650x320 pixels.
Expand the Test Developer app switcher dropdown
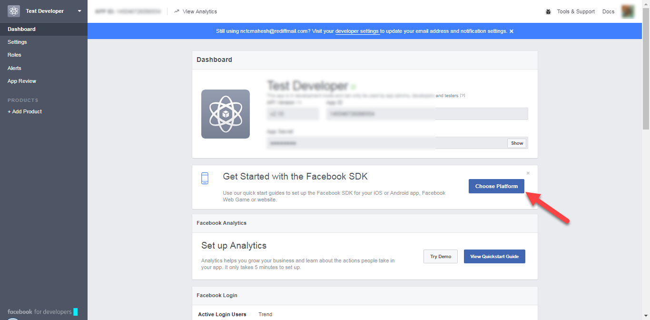click(79, 11)
